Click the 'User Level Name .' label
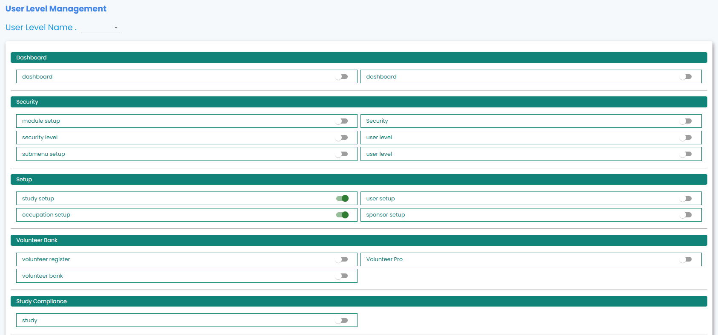 pos(41,28)
